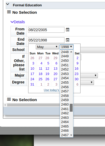Select May 25 in the calendar
This screenshot has width=105, height=146.
tap(41, 79)
